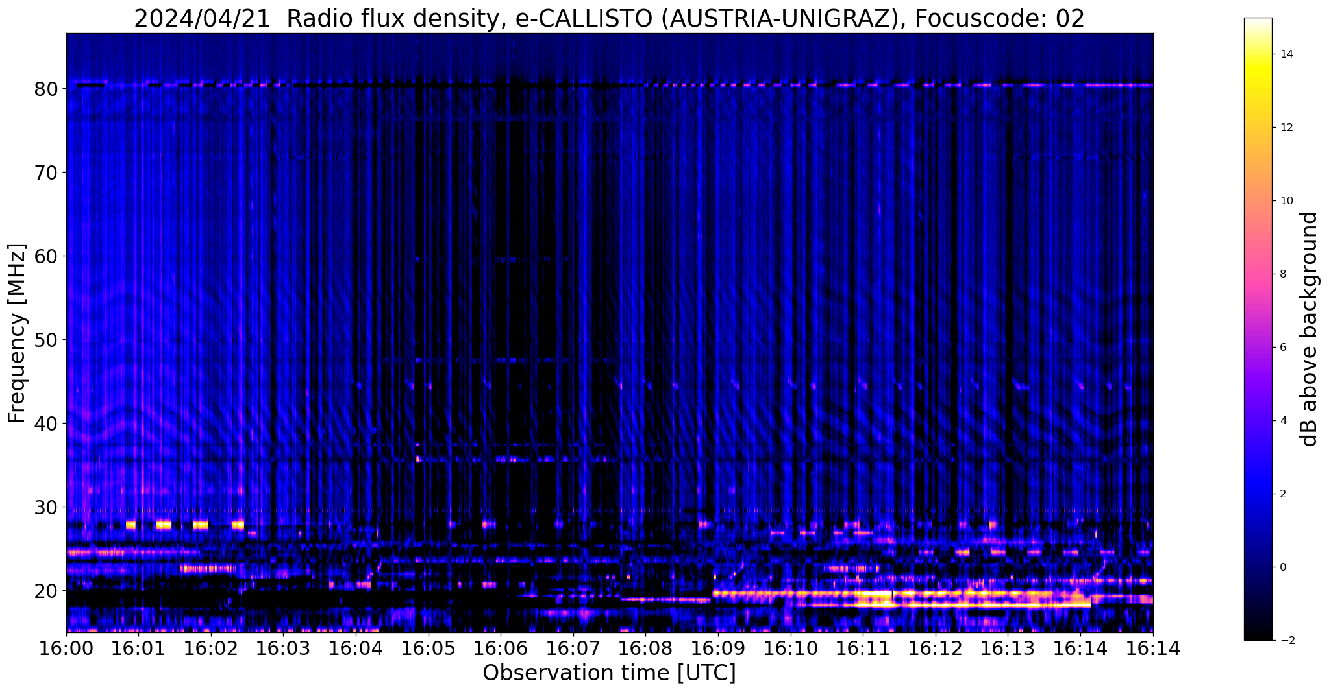Click the plot title mentioning e-CALLISTO AUSTRIA-UNIGRAZ
The image size is (1329, 692).
click(609, 19)
